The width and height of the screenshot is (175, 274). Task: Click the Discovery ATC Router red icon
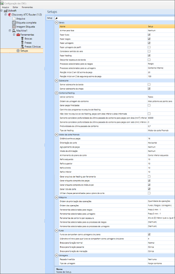(x=10, y=15)
